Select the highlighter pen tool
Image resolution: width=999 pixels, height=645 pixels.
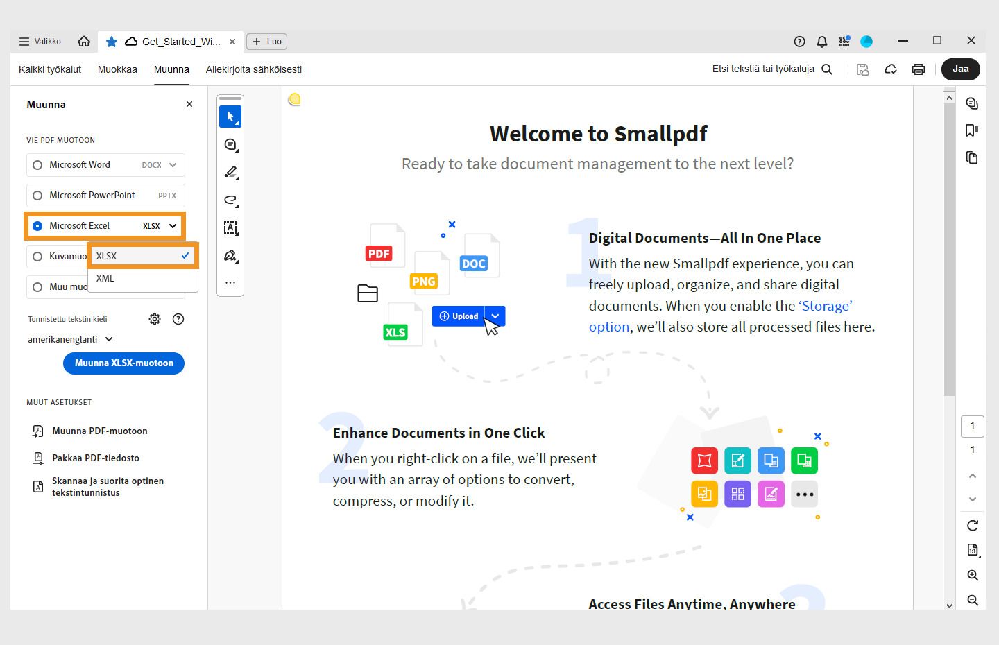click(230, 172)
